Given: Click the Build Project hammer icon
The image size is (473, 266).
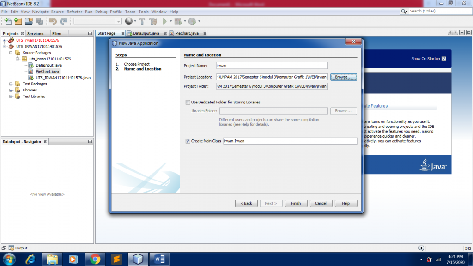Looking at the screenshot, I should pos(142,21).
